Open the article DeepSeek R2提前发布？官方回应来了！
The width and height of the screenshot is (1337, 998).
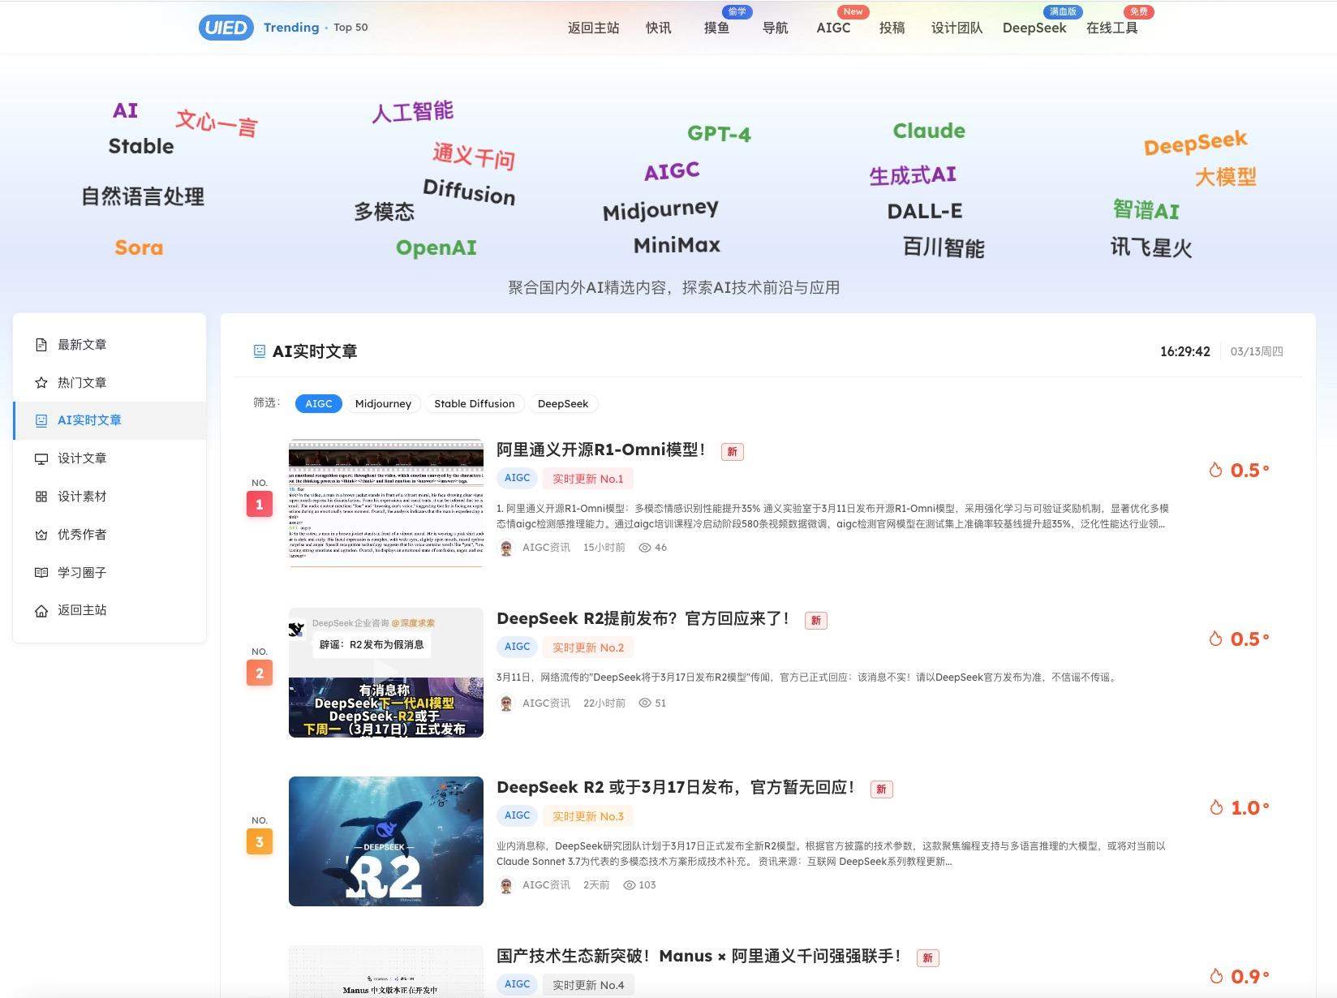[643, 619]
